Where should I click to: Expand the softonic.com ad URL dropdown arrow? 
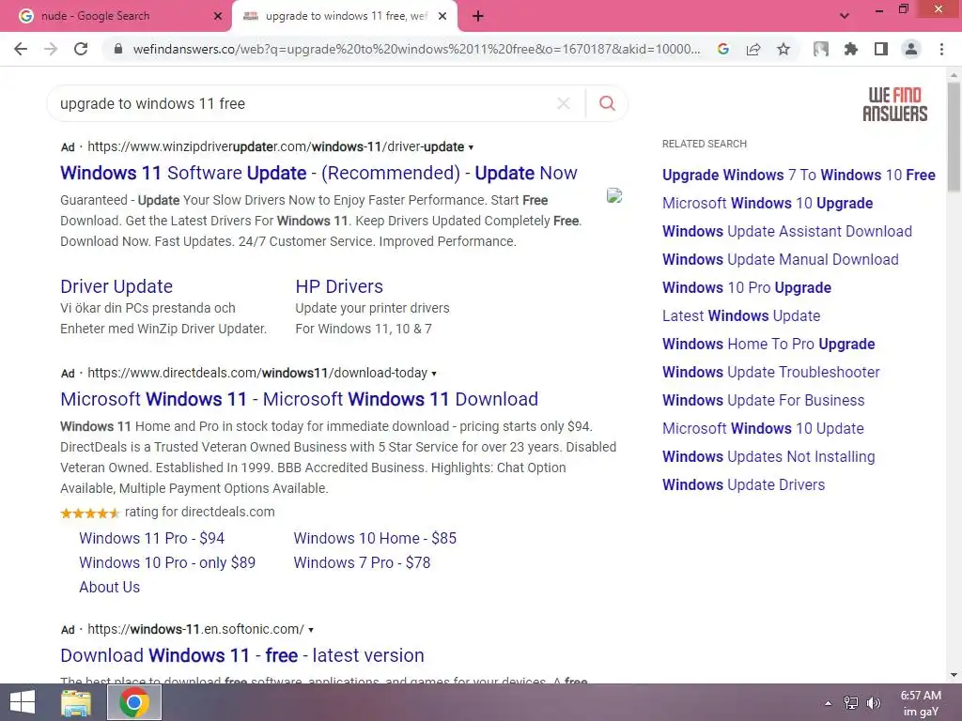pyautogui.click(x=310, y=630)
